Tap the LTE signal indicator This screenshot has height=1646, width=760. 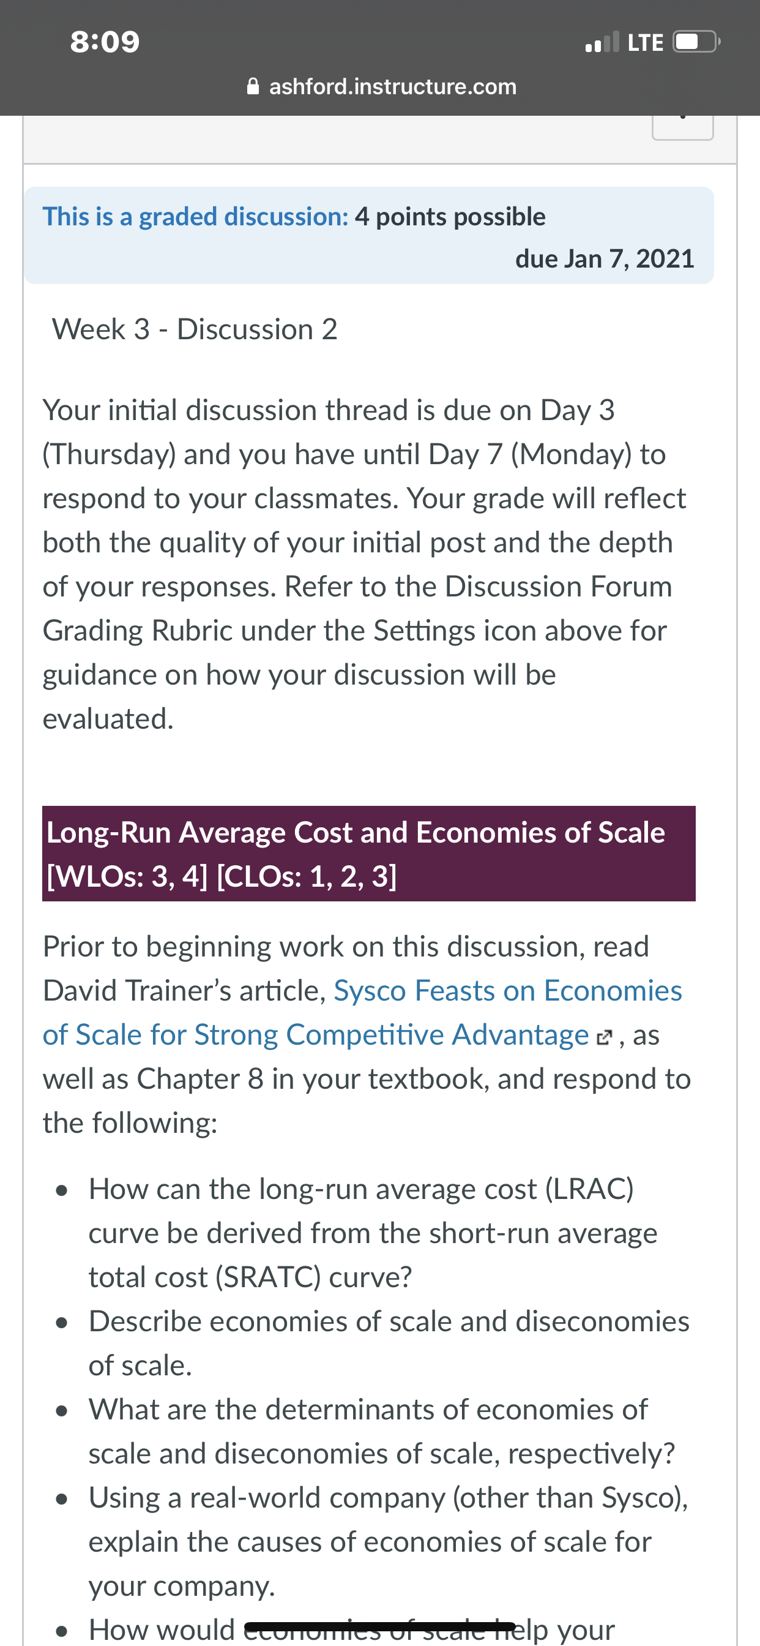[645, 43]
